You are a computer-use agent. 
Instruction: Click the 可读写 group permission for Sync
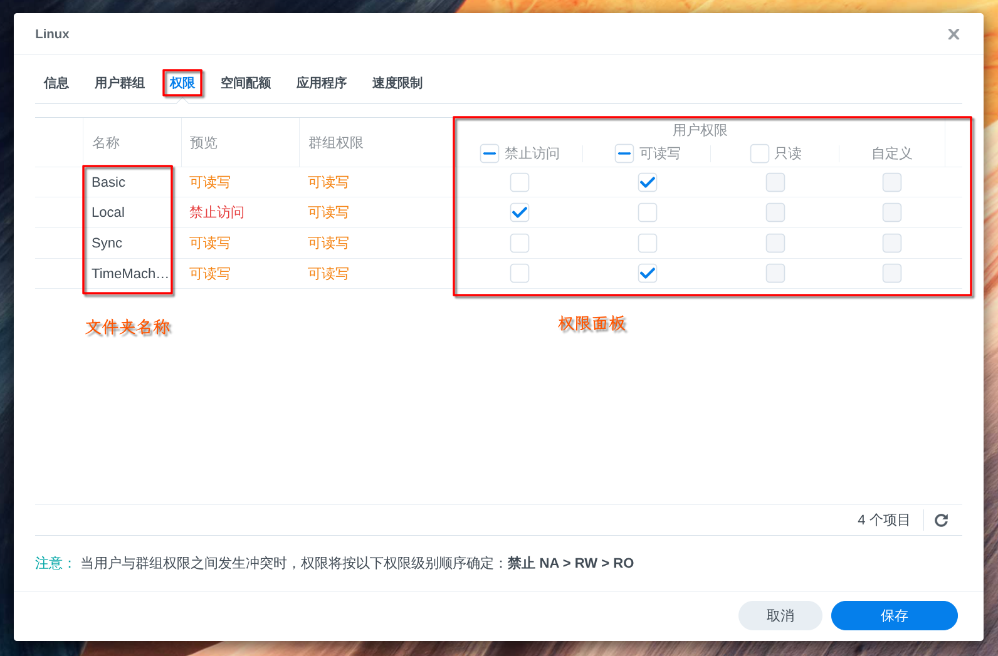click(328, 243)
